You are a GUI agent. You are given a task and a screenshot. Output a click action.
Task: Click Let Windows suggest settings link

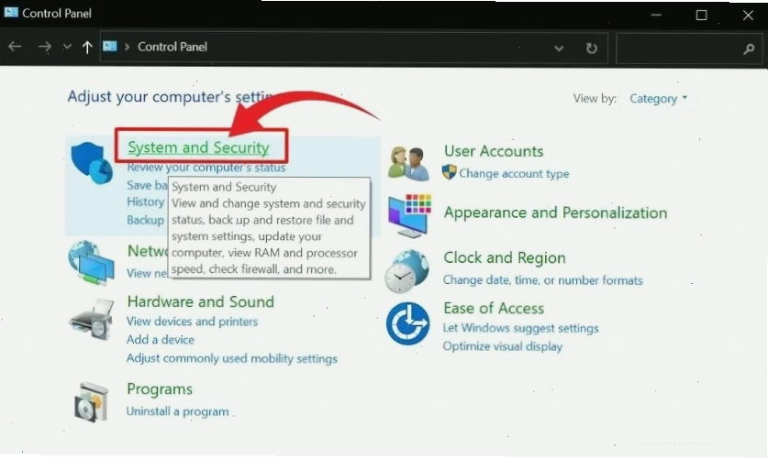[520, 328]
